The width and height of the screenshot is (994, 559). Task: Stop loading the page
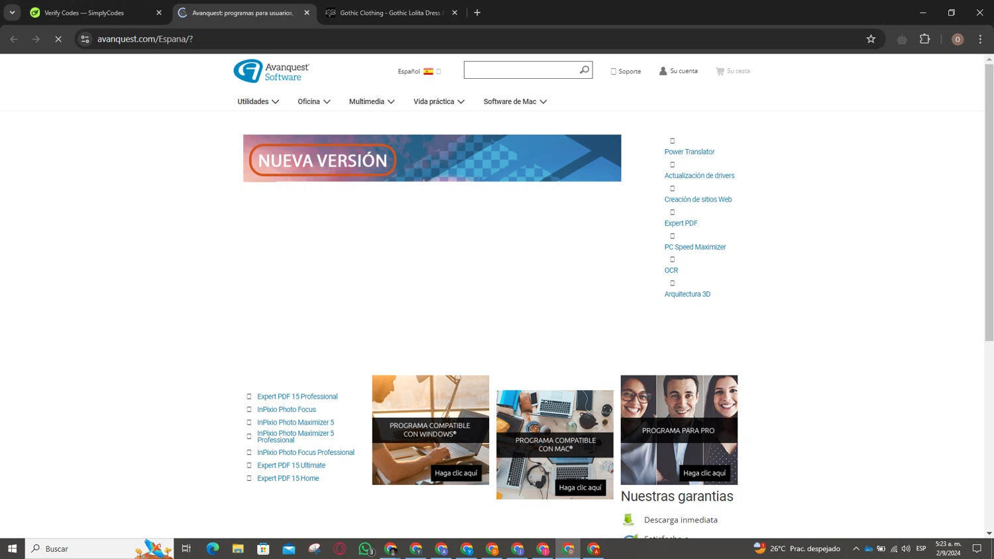point(58,39)
